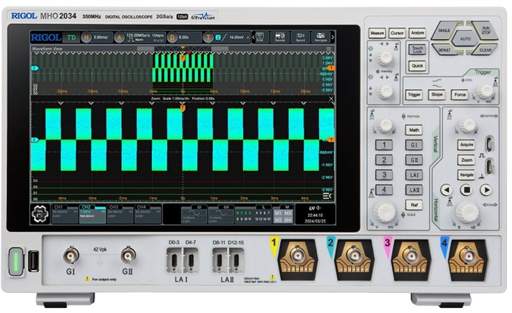
Task: Click the orange T trigger level marker
Action: click(x=331, y=140)
